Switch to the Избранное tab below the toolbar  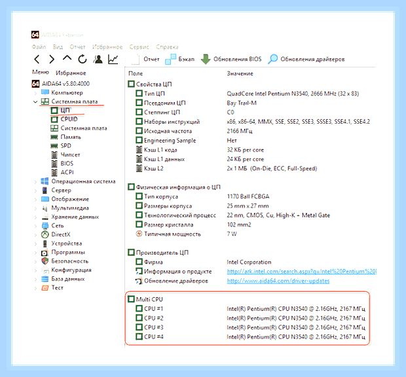71,73
